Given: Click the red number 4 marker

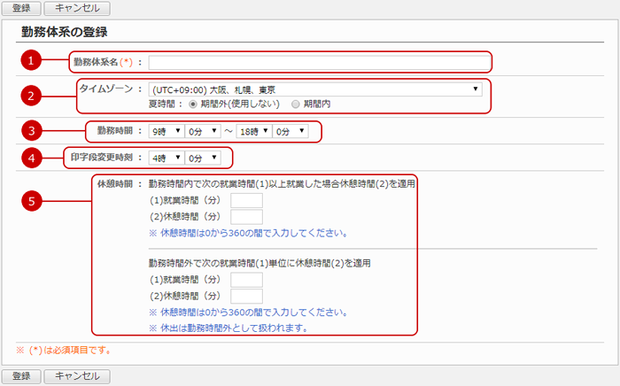Looking at the screenshot, I should point(32,159).
